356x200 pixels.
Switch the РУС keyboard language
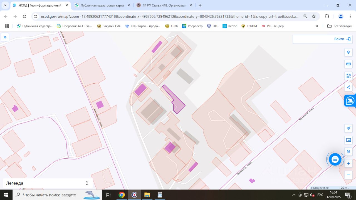coord(320,195)
